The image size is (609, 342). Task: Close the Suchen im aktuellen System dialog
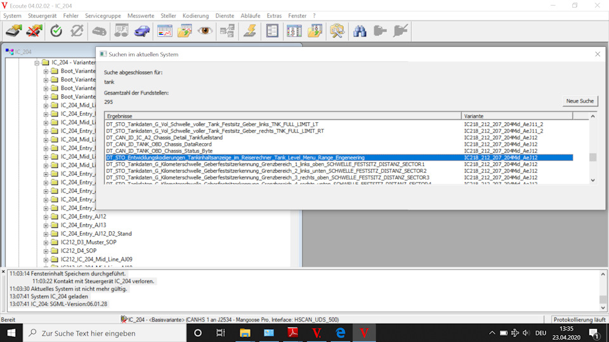tap(598, 54)
